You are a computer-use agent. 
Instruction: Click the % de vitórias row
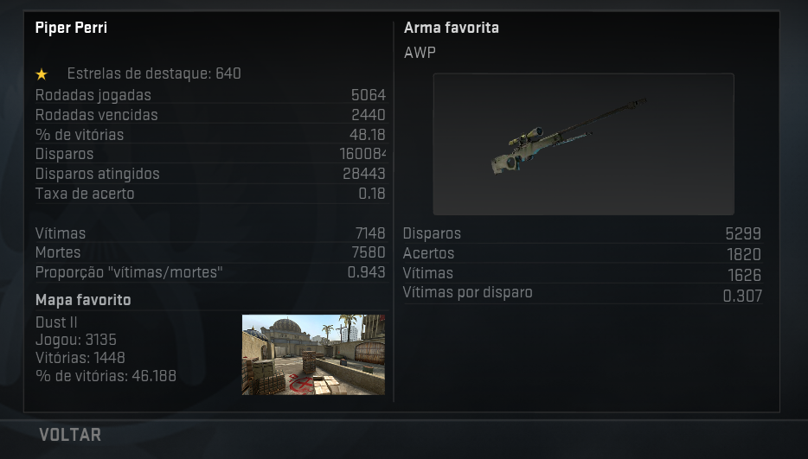(210, 135)
